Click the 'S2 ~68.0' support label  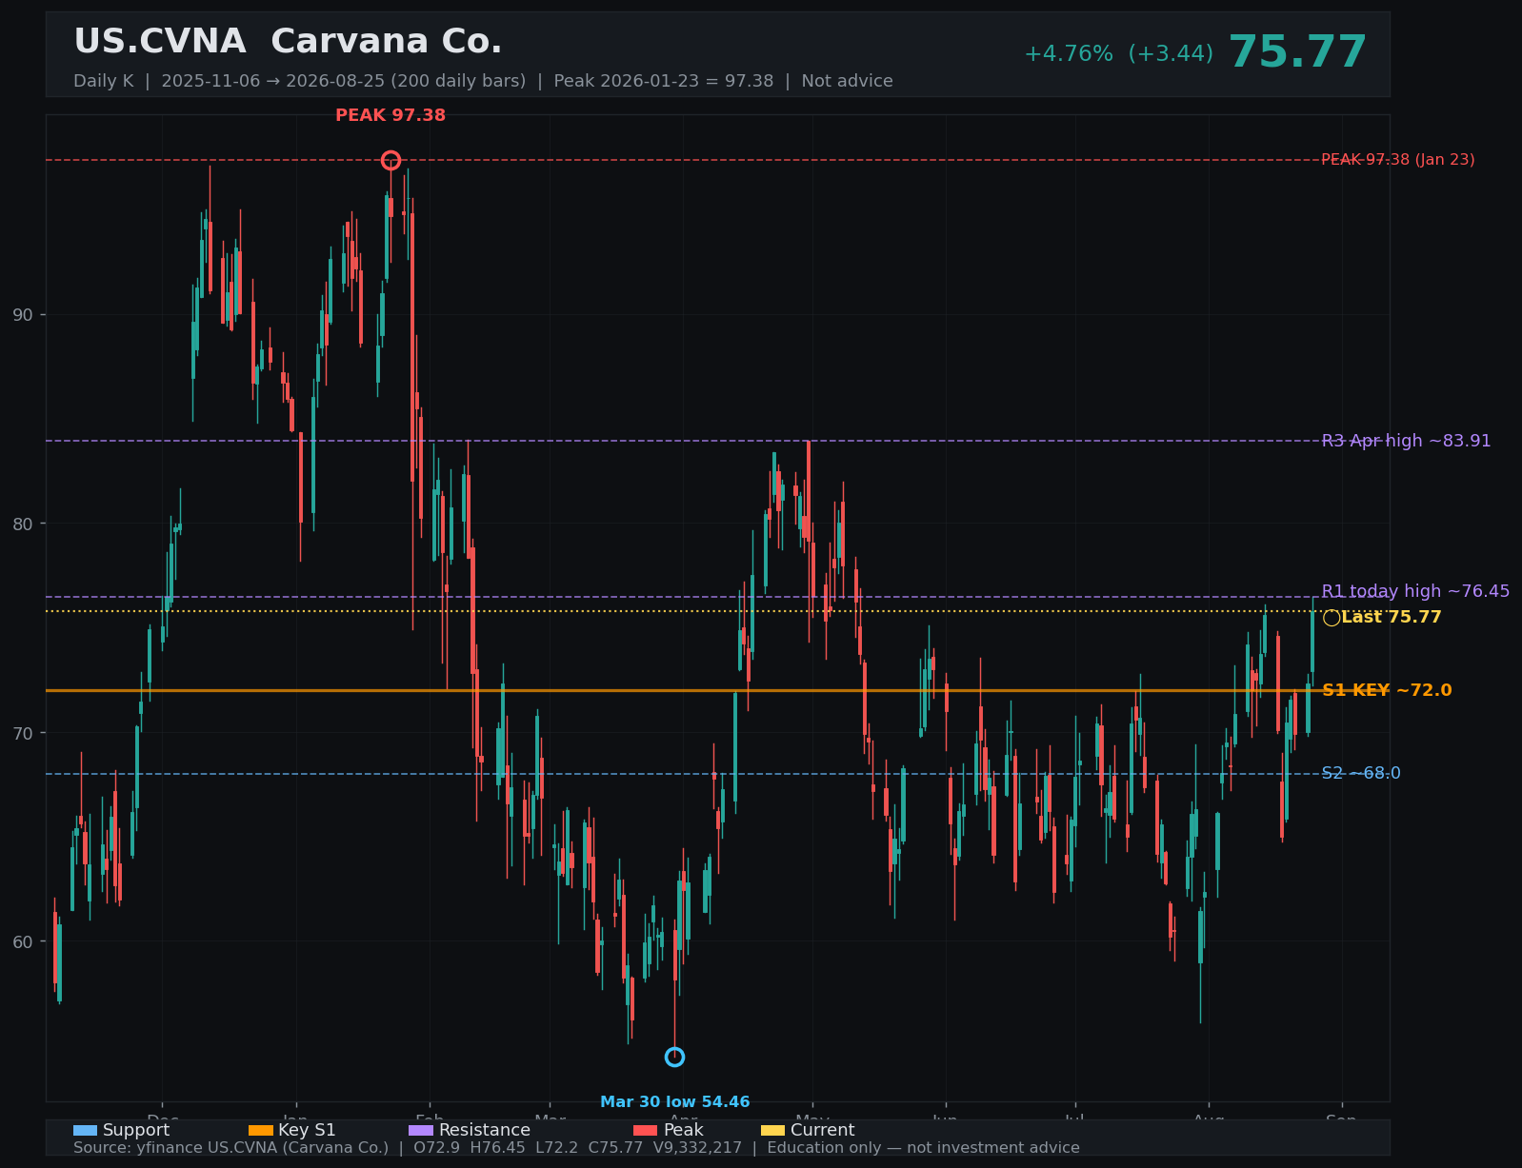click(1361, 773)
